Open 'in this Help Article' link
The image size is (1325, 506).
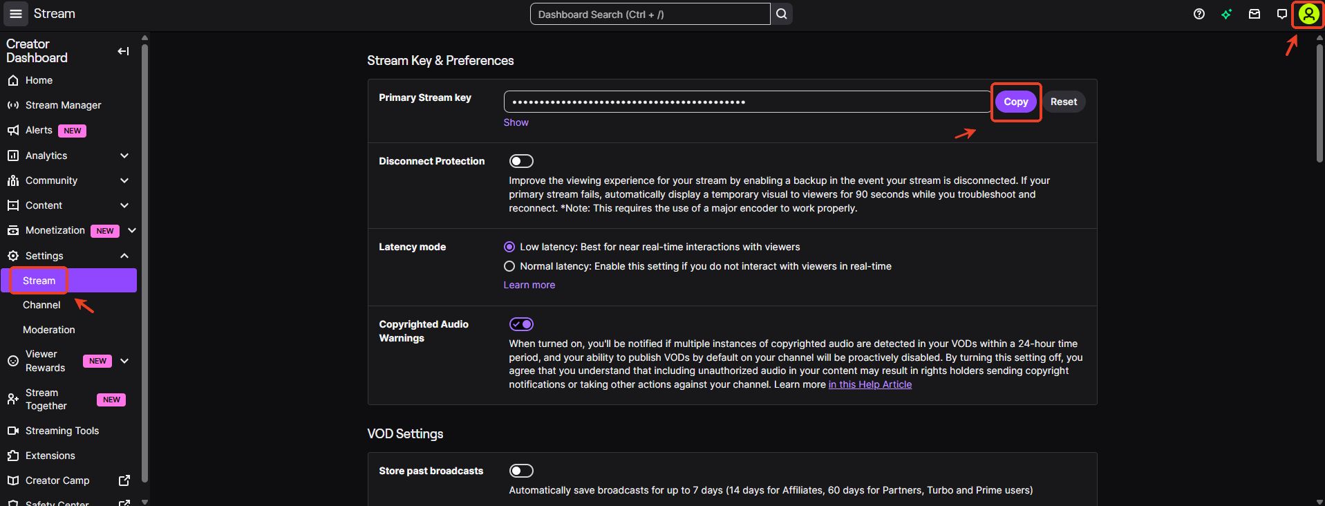[x=870, y=384]
